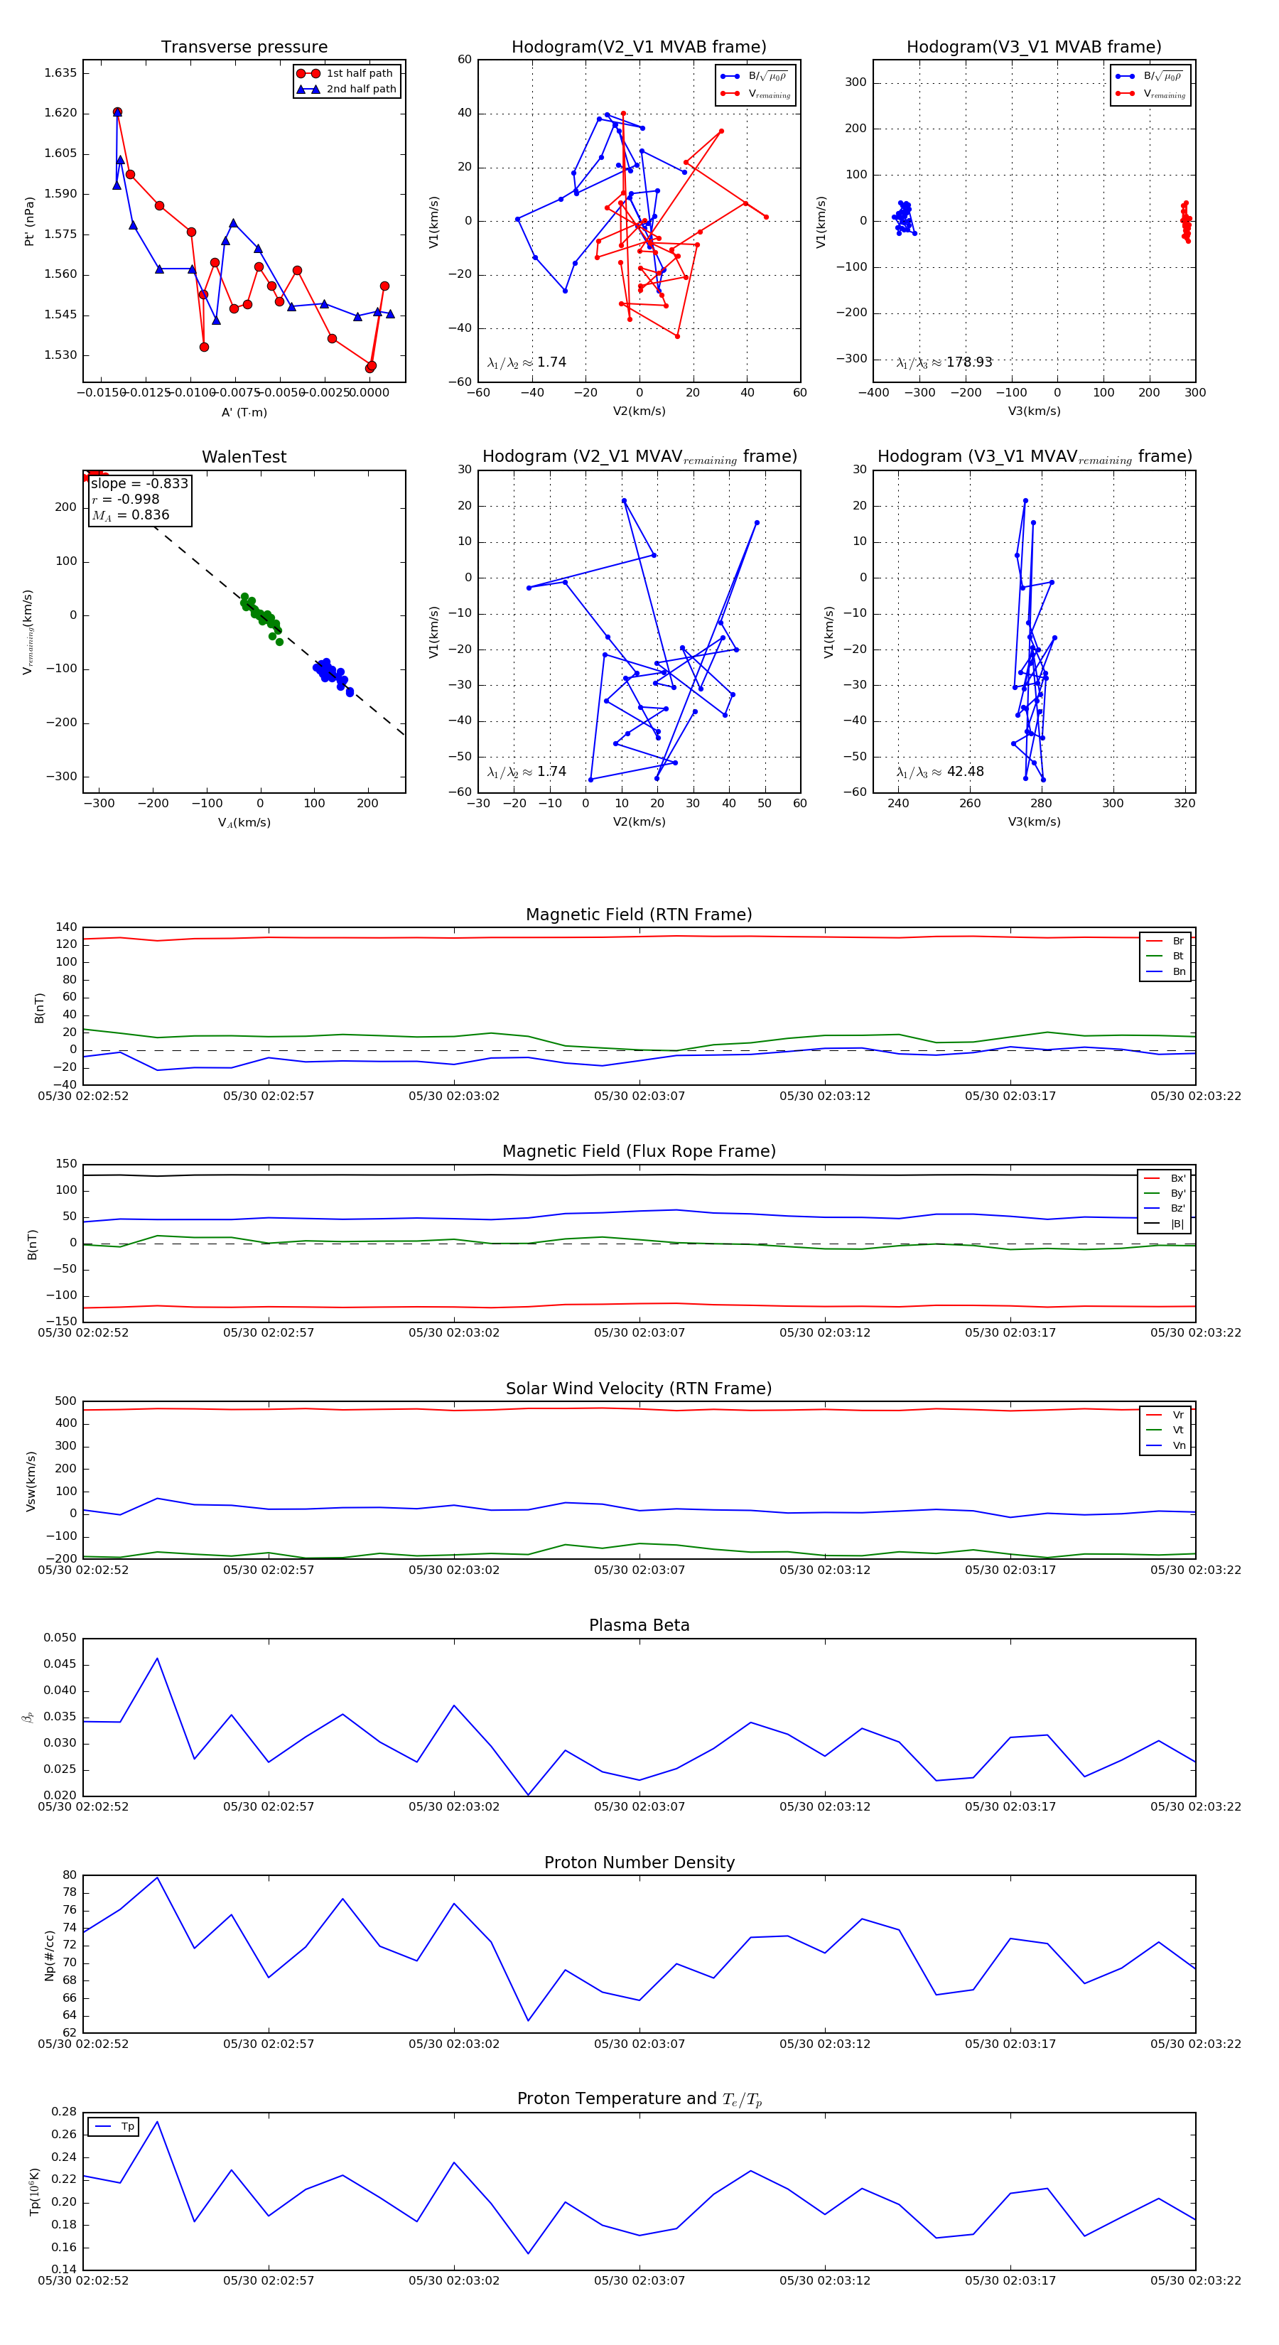
Task: Click the 'Solar Wind Velocity (RTN Frame)' title
Action: 639,1389
